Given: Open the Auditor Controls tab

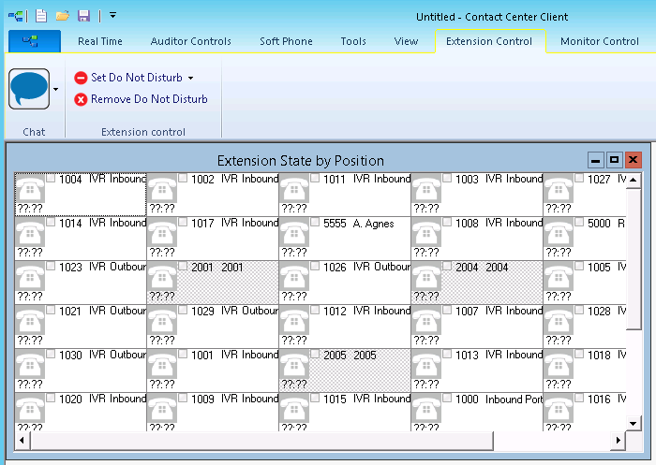Looking at the screenshot, I should pos(191,41).
